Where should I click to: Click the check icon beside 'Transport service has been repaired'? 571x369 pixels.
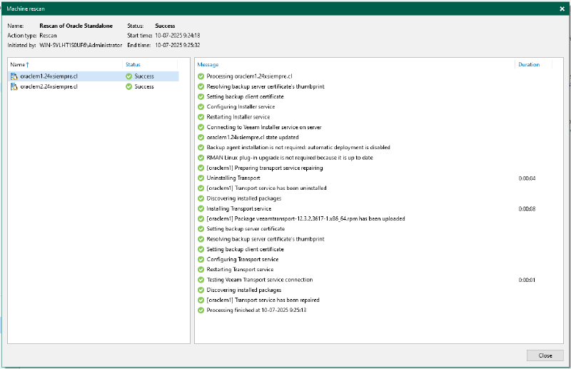201,300
